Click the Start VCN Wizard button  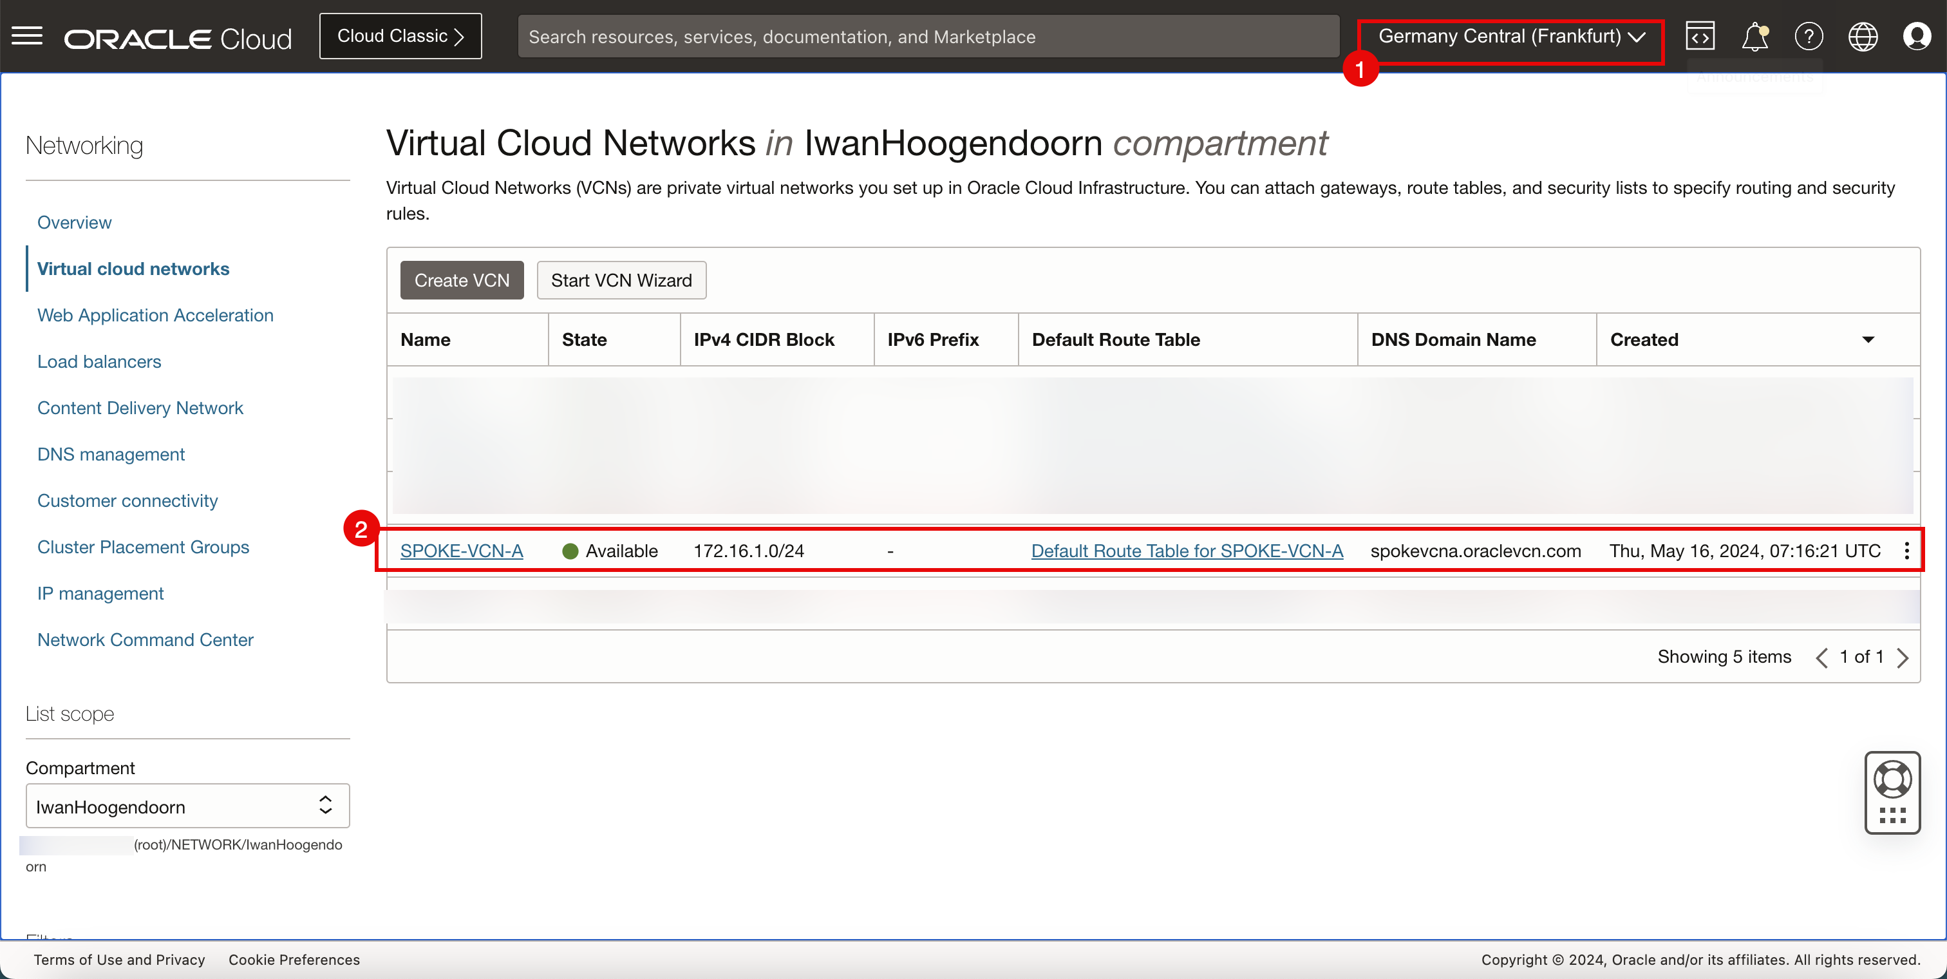[x=621, y=280]
